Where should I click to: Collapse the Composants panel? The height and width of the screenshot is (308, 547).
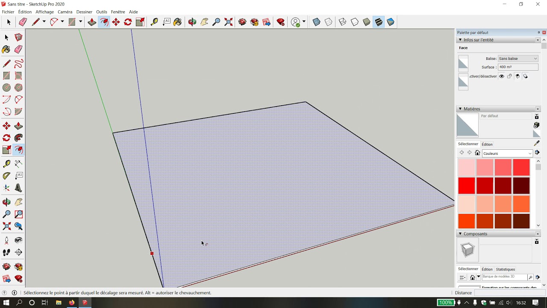pyautogui.click(x=460, y=234)
